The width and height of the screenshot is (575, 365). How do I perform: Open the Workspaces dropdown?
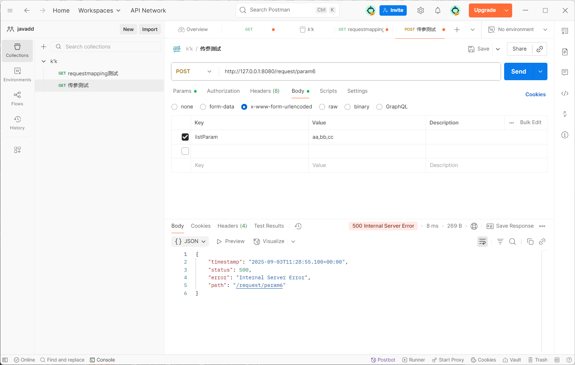pyautogui.click(x=99, y=10)
